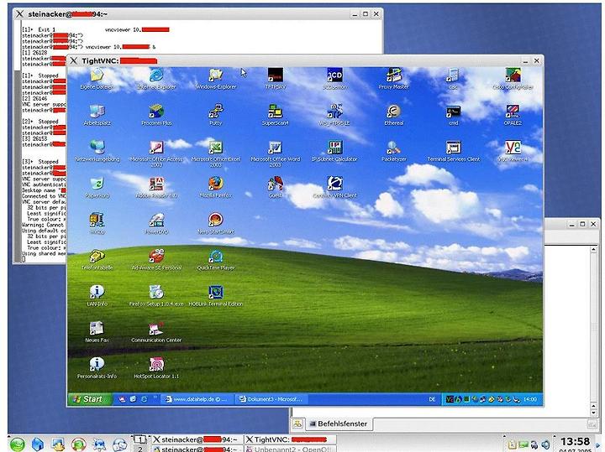
Task: Click the VNC icon in XP system tray
Action: pyautogui.click(x=449, y=399)
